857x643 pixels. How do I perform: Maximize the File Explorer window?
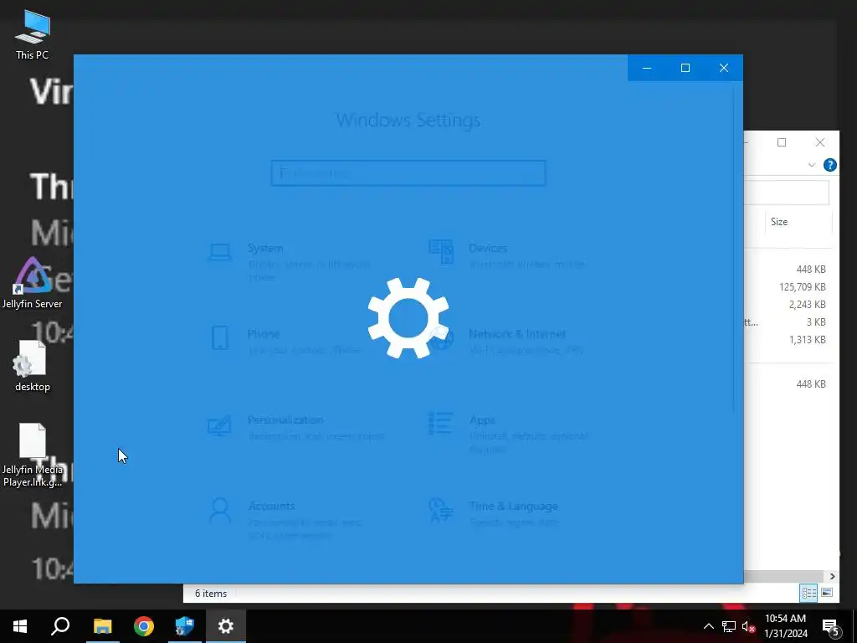pyautogui.click(x=782, y=142)
